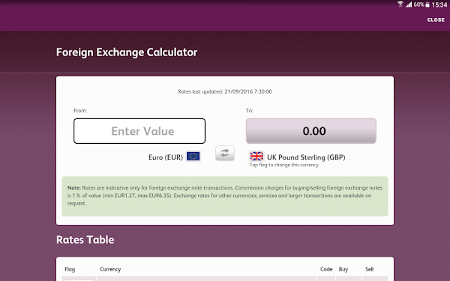Viewport: 450px width, 281px height.
Task: Select the 0.00 converted result field
Action: tap(311, 131)
